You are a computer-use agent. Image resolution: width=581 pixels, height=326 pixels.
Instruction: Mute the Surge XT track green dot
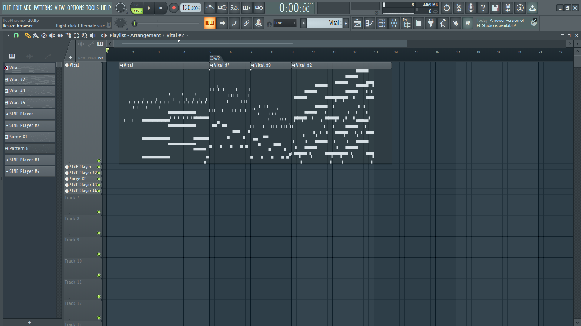(99, 179)
